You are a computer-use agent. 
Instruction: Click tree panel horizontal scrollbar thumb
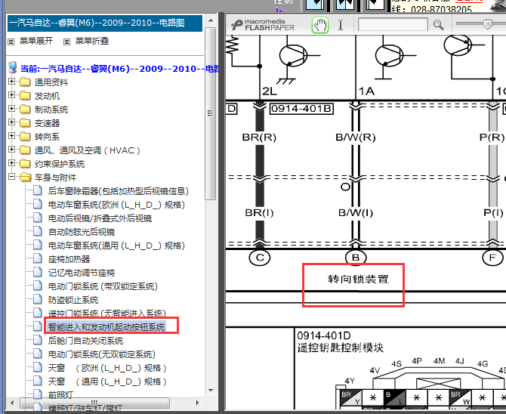(94, 403)
